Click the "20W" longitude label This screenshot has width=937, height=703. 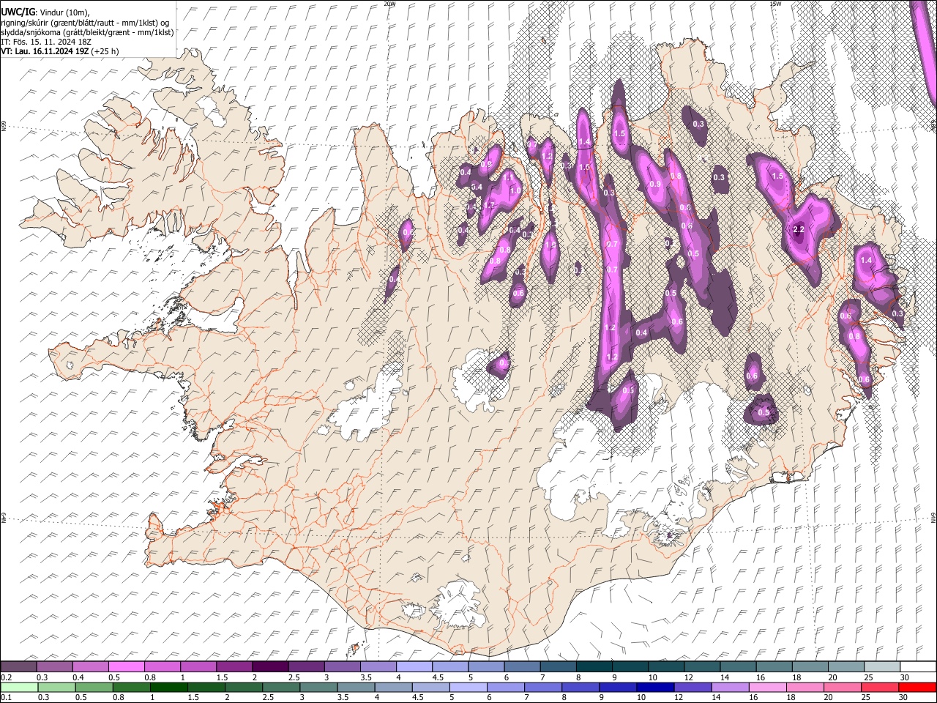click(389, 4)
